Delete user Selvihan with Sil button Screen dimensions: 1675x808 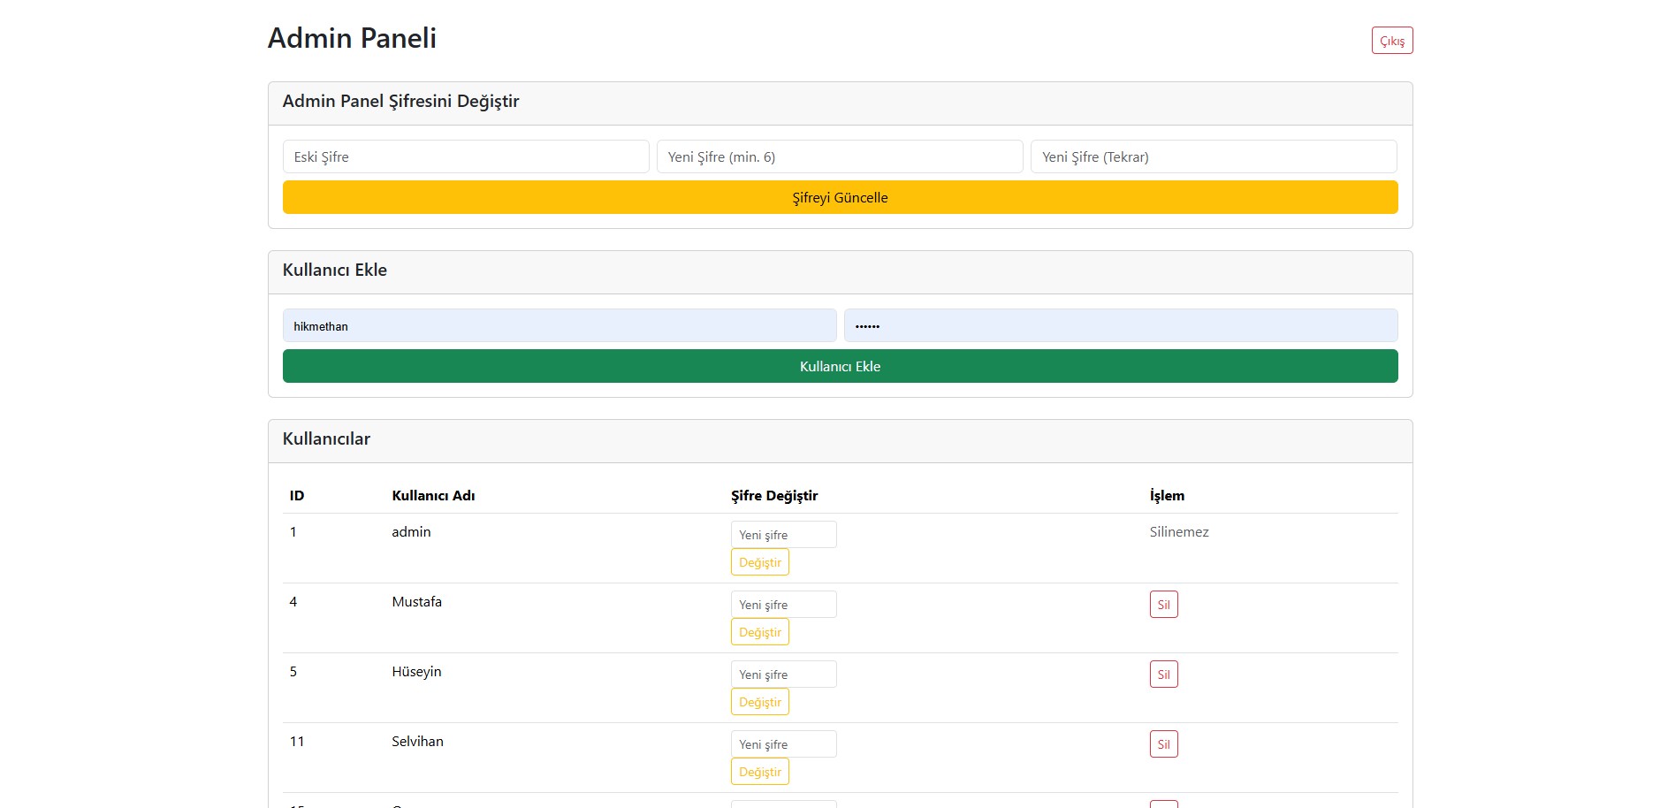click(x=1163, y=744)
